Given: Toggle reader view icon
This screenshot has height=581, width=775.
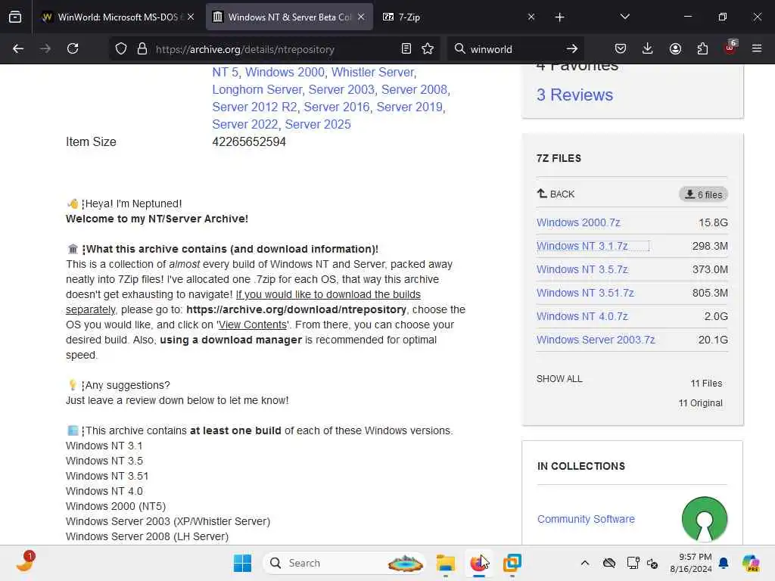Looking at the screenshot, I should 406,48.
